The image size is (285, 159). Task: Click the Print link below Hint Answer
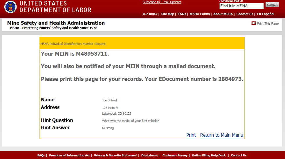pyautogui.click(x=191, y=135)
